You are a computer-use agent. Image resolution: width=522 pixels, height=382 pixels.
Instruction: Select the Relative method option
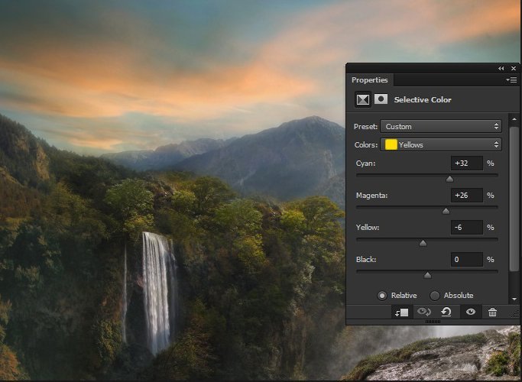[x=383, y=296]
